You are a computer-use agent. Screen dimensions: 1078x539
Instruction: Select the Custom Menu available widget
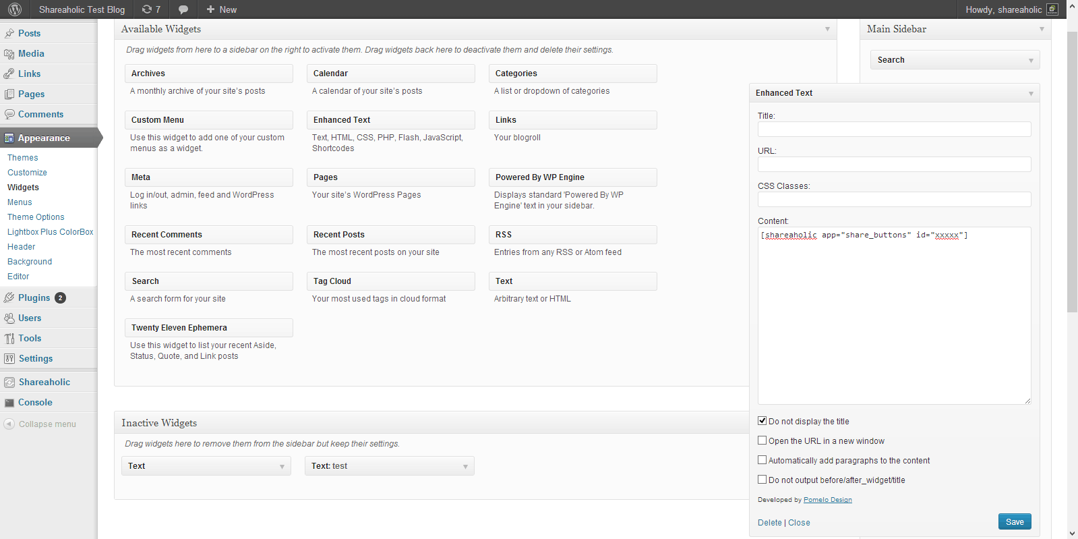click(x=209, y=120)
